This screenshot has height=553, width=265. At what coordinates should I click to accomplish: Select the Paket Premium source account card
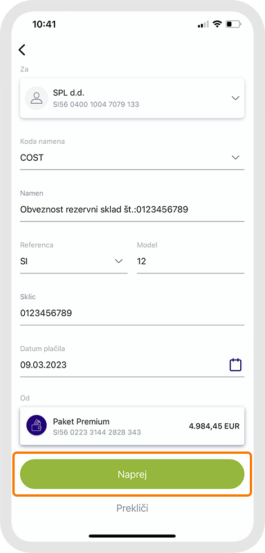tap(132, 426)
